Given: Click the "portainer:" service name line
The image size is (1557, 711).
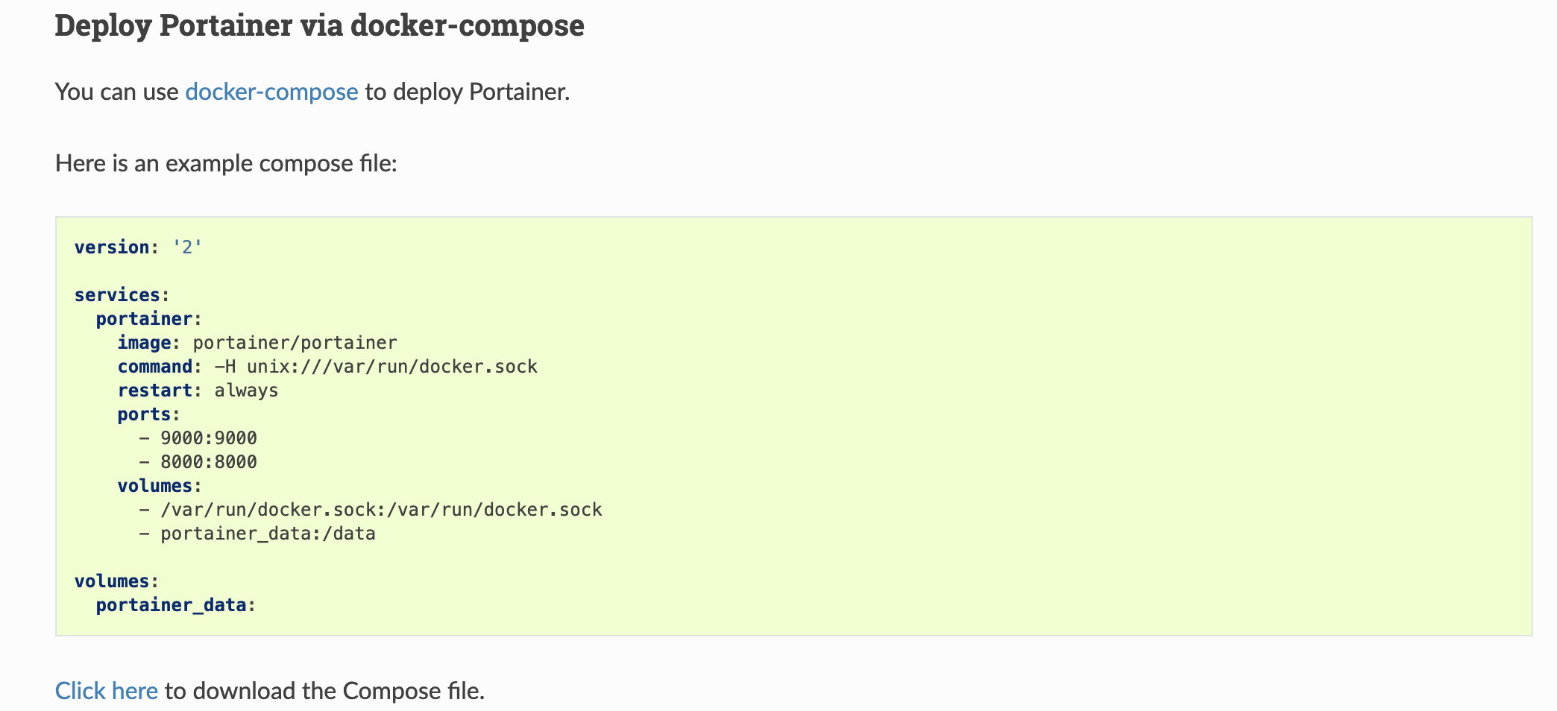Looking at the screenshot, I should click(149, 319).
